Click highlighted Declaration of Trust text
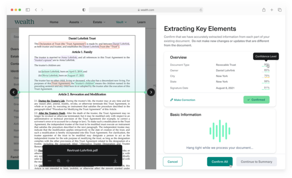292x178 pixels. pyautogui.click(x=62, y=44)
